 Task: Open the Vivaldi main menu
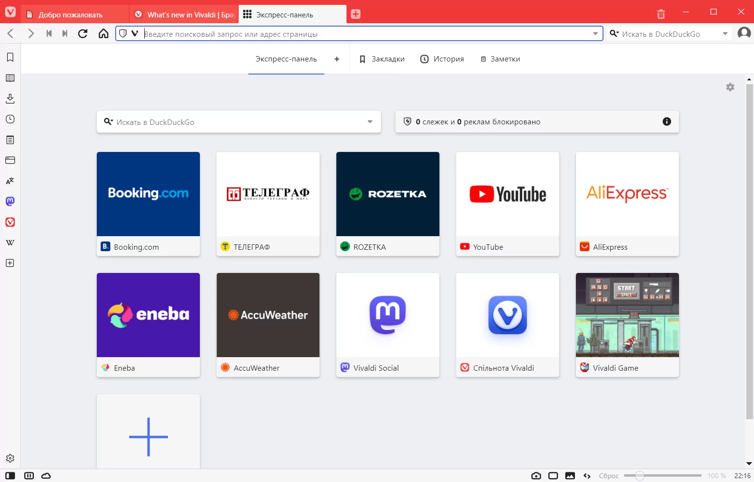pyautogui.click(x=10, y=12)
